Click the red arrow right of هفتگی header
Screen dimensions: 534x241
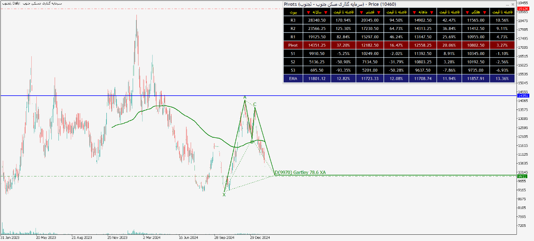pyautogui.click(x=484, y=12)
